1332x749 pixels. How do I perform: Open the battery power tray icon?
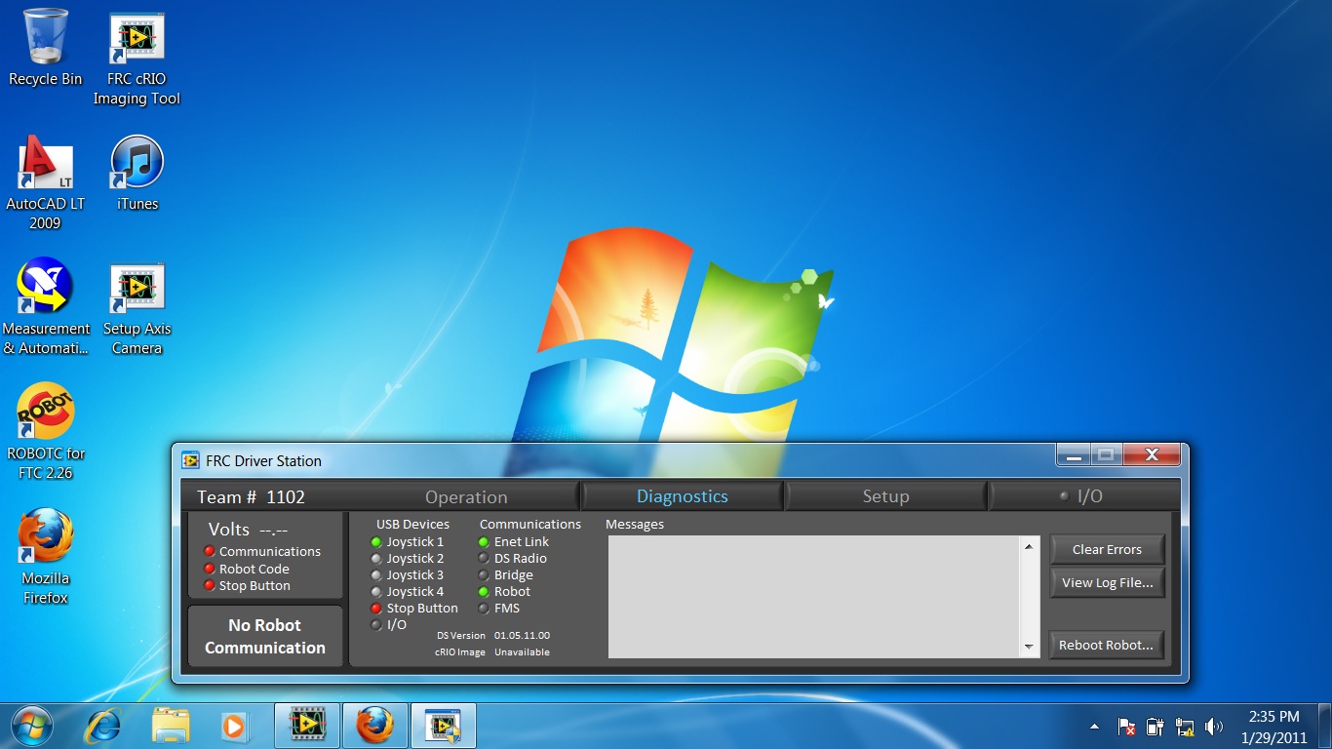pos(1156,727)
